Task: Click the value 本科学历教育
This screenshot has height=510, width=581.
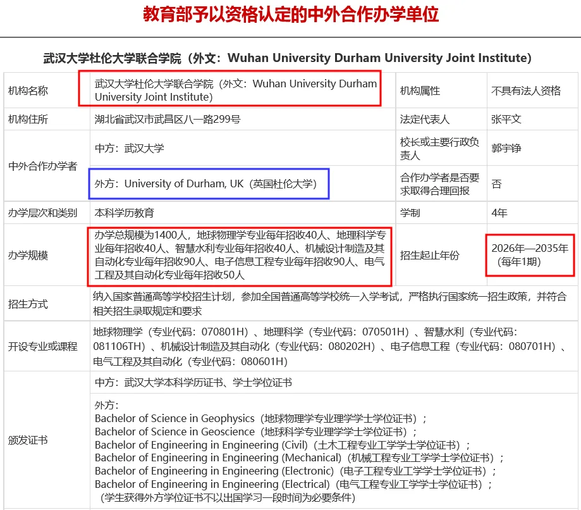Action: (124, 213)
